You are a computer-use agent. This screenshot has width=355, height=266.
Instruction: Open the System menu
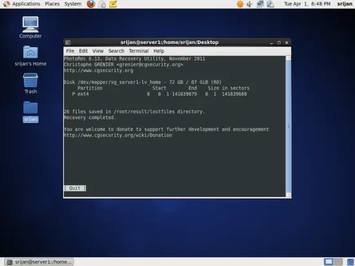[x=73, y=4]
